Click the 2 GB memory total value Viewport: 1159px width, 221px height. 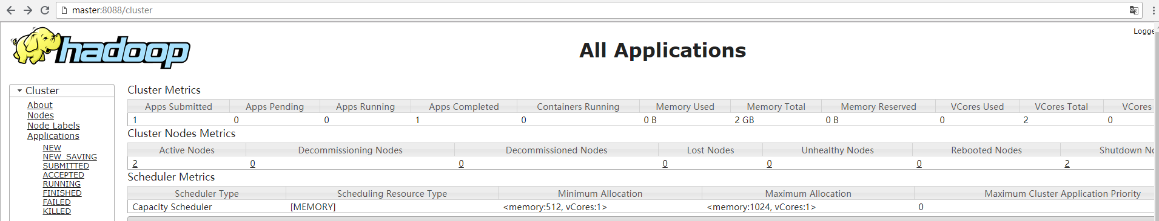click(745, 120)
